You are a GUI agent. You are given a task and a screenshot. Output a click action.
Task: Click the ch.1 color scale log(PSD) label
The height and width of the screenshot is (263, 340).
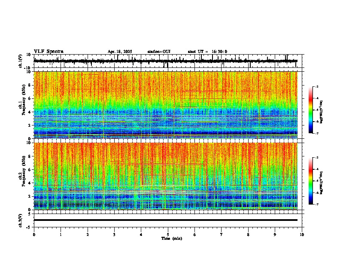(322, 112)
